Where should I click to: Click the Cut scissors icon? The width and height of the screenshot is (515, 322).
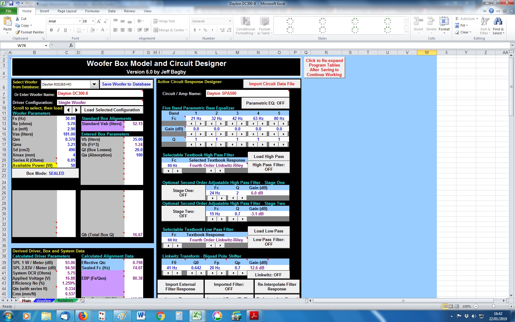point(17,19)
